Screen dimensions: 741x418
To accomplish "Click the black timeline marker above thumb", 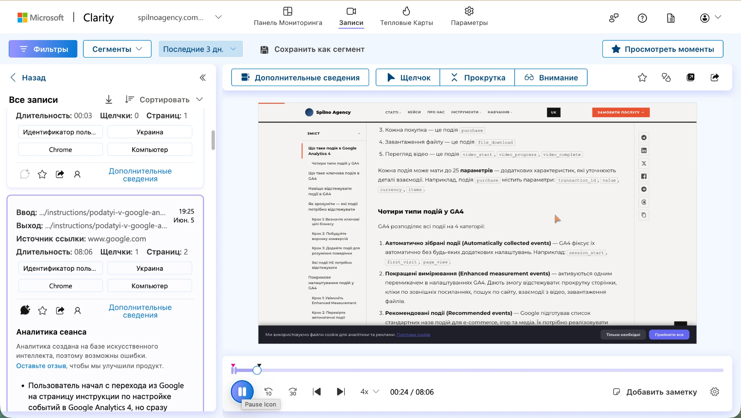I will click(x=259, y=365).
